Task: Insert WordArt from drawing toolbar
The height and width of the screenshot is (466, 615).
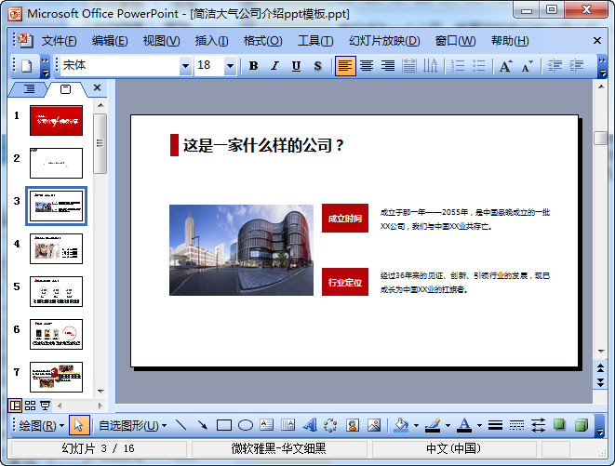Action: 310,425
